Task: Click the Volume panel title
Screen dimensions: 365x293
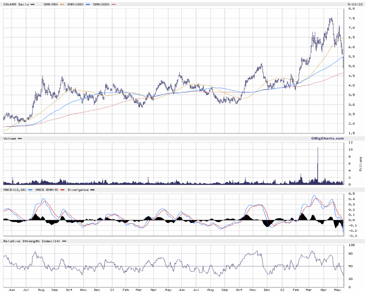Action: [x=10, y=138]
